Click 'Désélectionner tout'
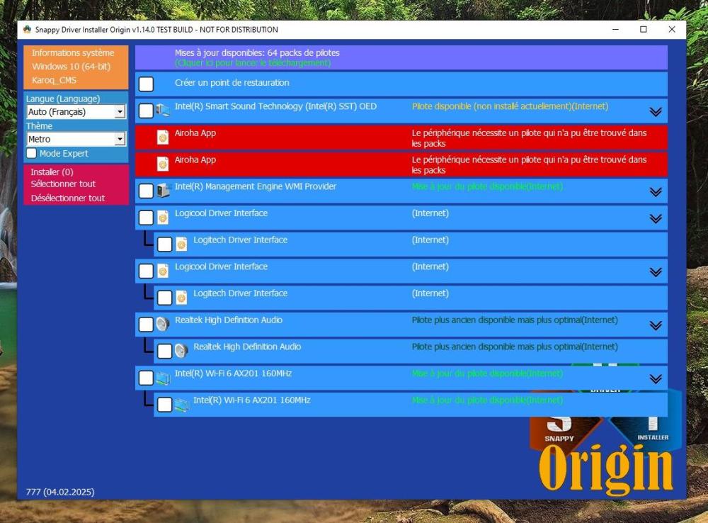The height and width of the screenshot is (523, 708). [x=68, y=198]
